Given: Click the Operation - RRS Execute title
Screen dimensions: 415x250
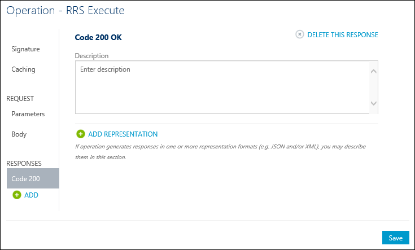Looking at the screenshot, I should [x=65, y=11].
